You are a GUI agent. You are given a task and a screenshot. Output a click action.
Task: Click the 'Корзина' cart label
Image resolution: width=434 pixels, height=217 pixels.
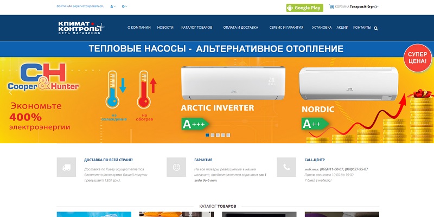342,7
